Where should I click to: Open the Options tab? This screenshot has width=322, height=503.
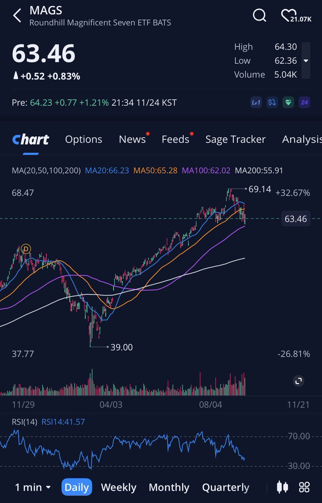[84, 140]
